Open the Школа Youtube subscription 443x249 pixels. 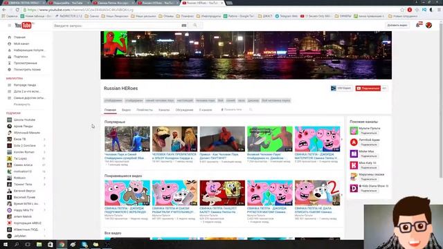[26, 120]
